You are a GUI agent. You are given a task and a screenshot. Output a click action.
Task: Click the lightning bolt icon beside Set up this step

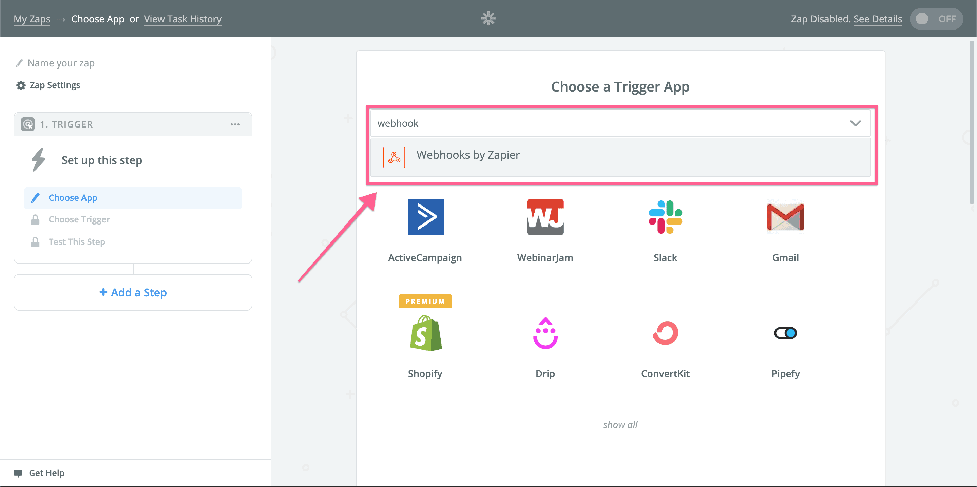pos(38,160)
